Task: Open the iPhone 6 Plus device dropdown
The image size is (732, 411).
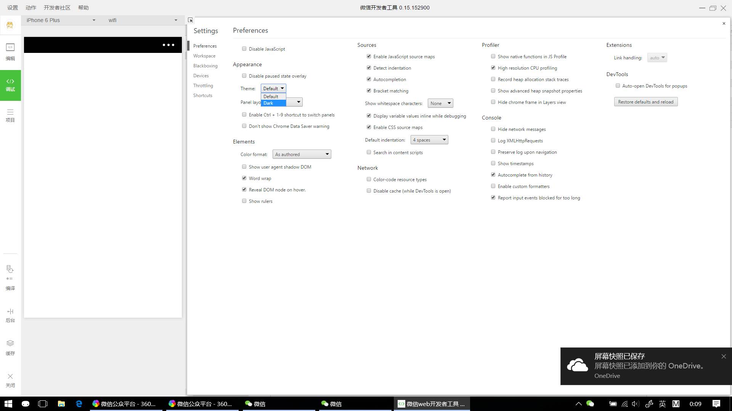Action: click(61, 20)
